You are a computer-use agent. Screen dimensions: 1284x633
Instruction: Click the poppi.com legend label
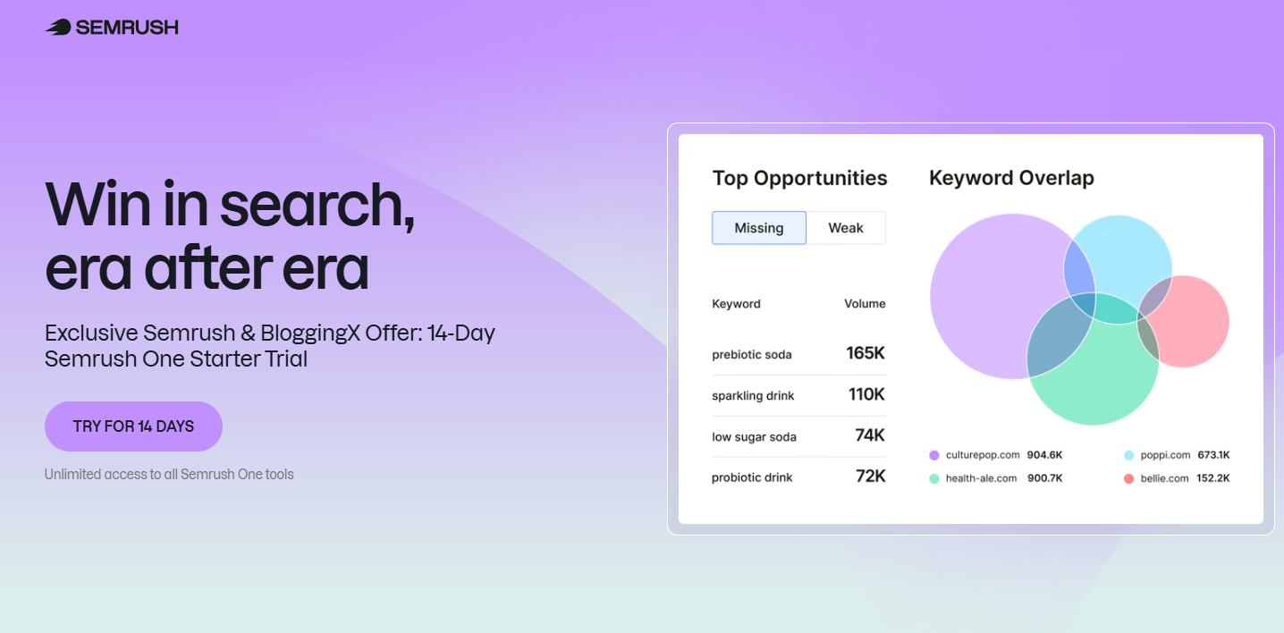coord(1166,455)
